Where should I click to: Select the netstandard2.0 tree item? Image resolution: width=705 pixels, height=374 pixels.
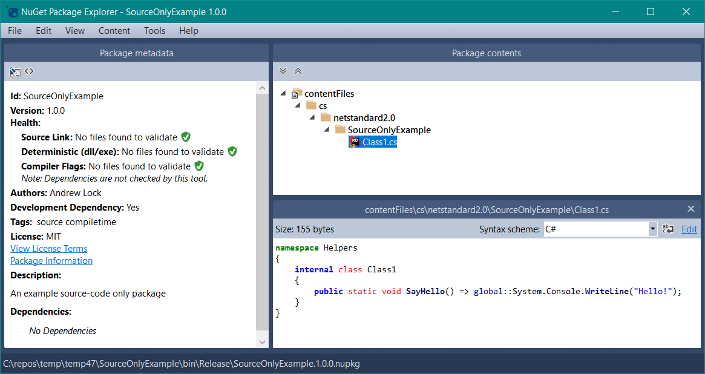point(364,118)
